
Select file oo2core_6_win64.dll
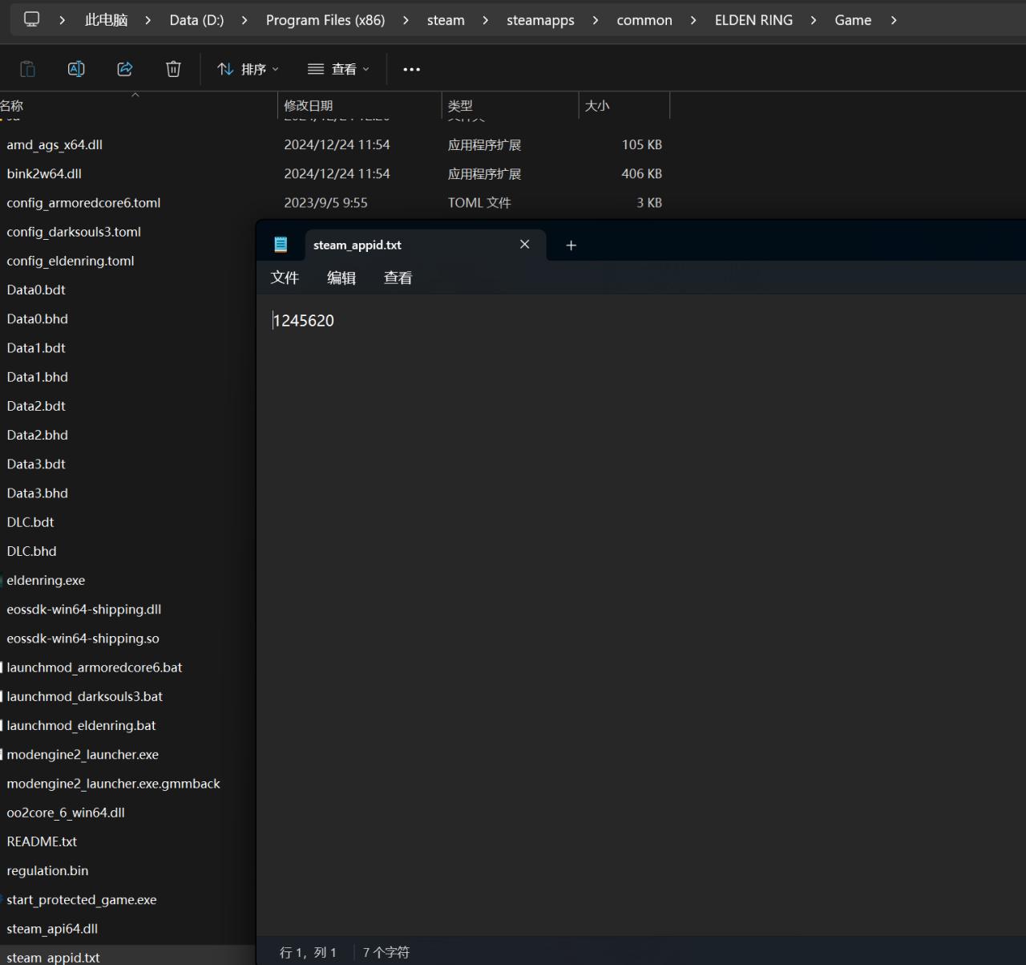point(66,813)
